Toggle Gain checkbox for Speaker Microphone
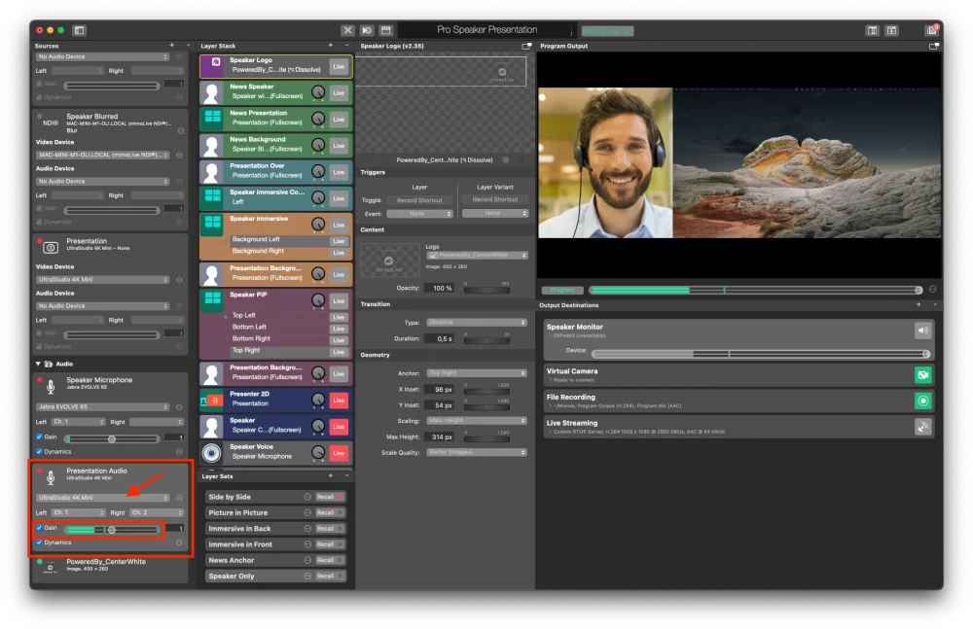 pos(39,437)
